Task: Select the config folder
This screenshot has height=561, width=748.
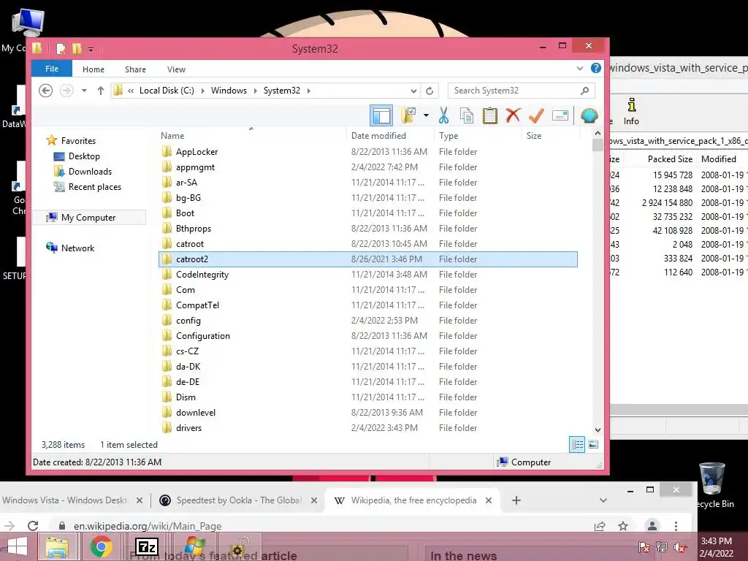Action: point(188,321)
